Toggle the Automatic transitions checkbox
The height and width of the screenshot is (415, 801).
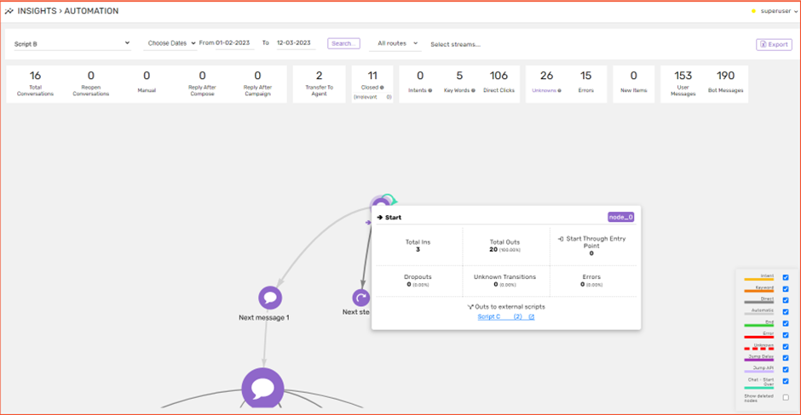786,312
